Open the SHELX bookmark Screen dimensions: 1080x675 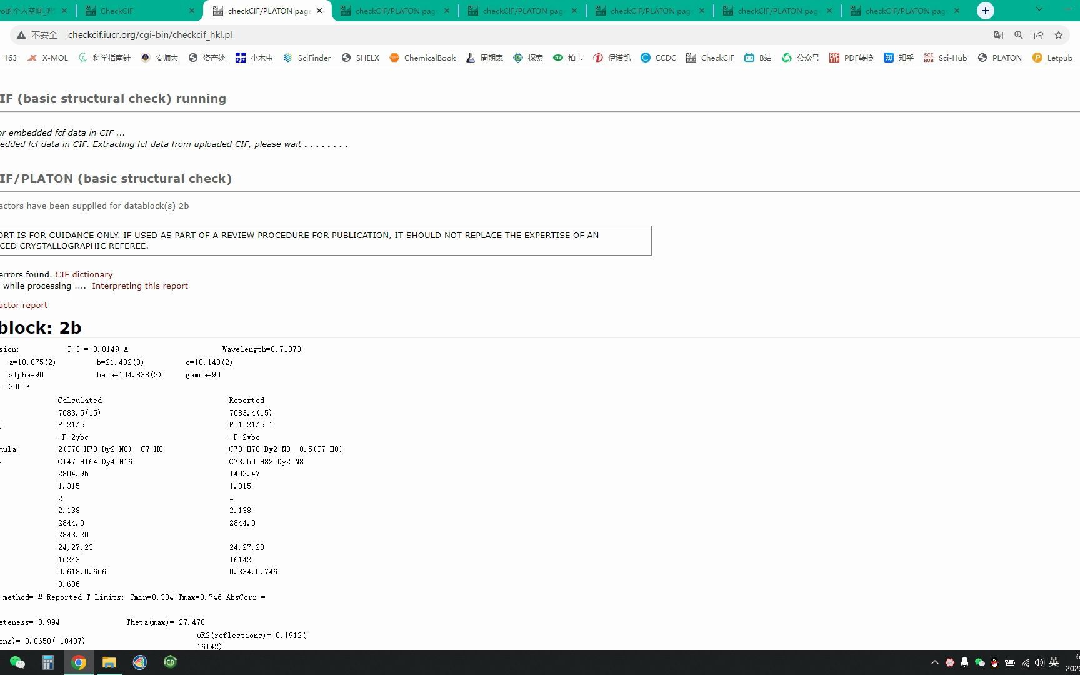pyautogui.click(x=361, y=57)
